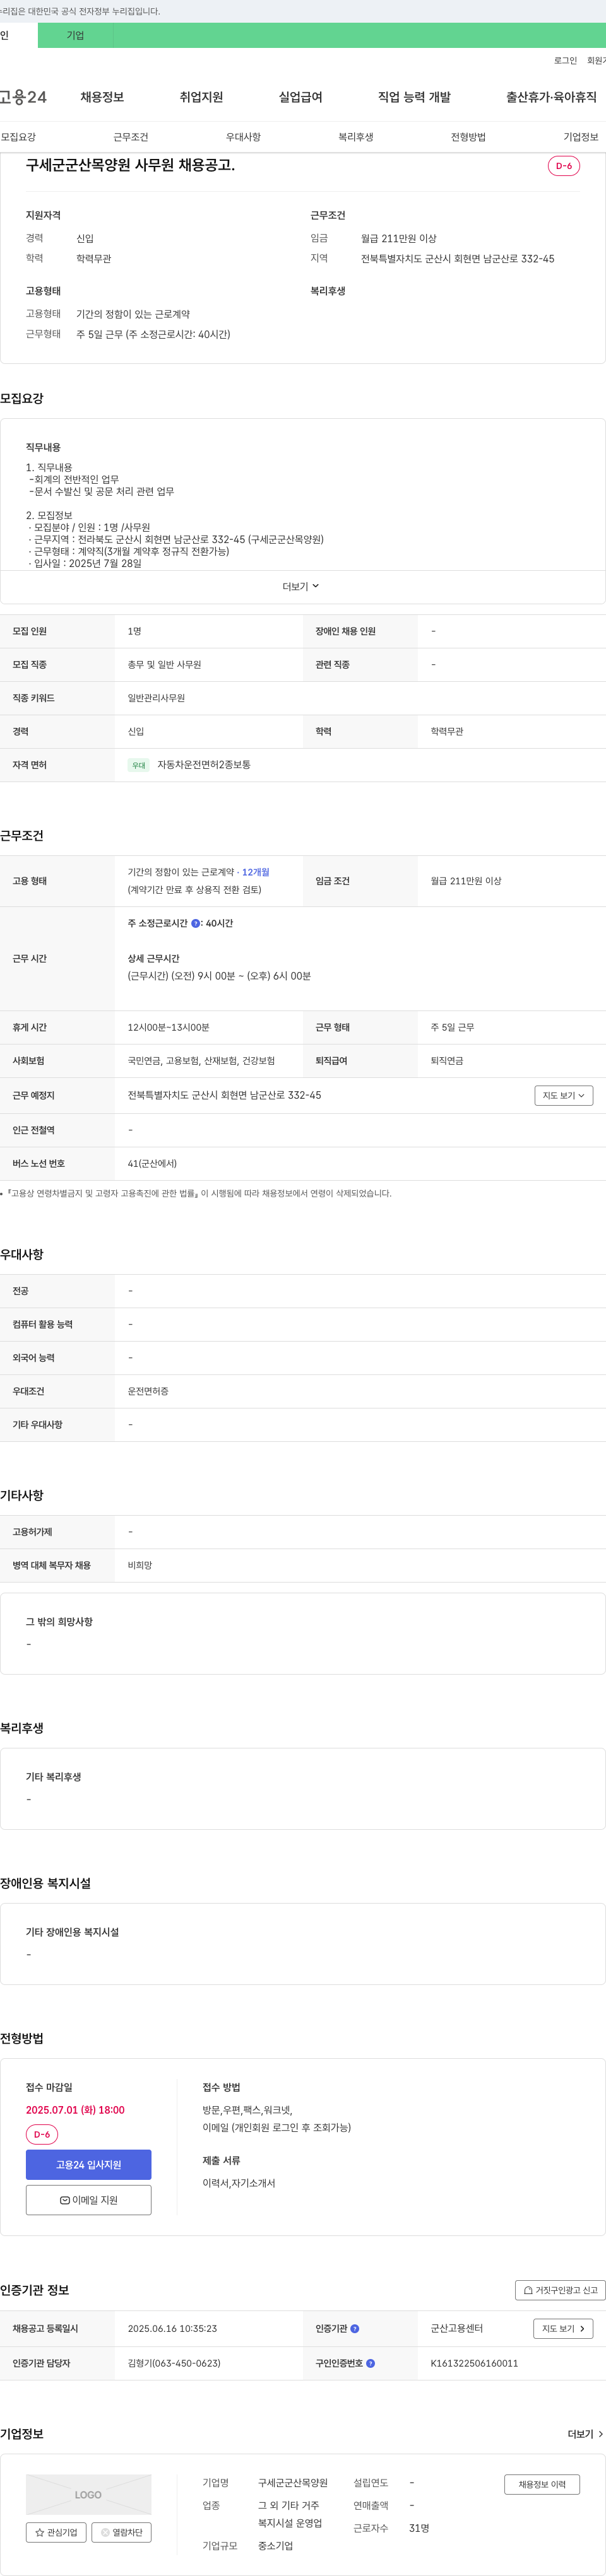Jump to the 복리후생 section tab

355,137
